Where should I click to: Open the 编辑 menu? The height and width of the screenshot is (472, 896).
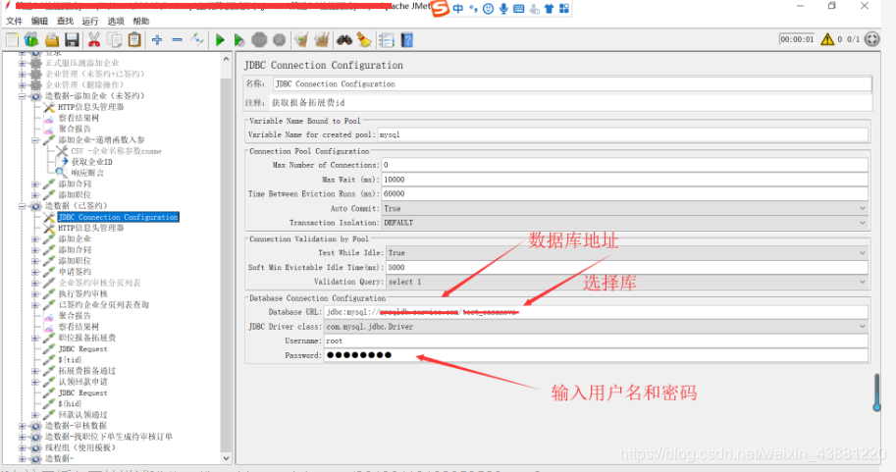(x=39, y=22)
